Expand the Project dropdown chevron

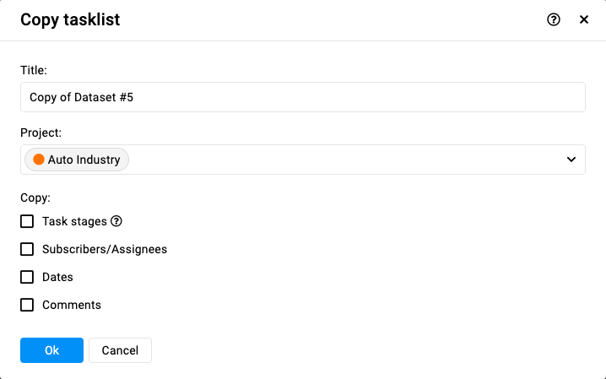[571, 160]
